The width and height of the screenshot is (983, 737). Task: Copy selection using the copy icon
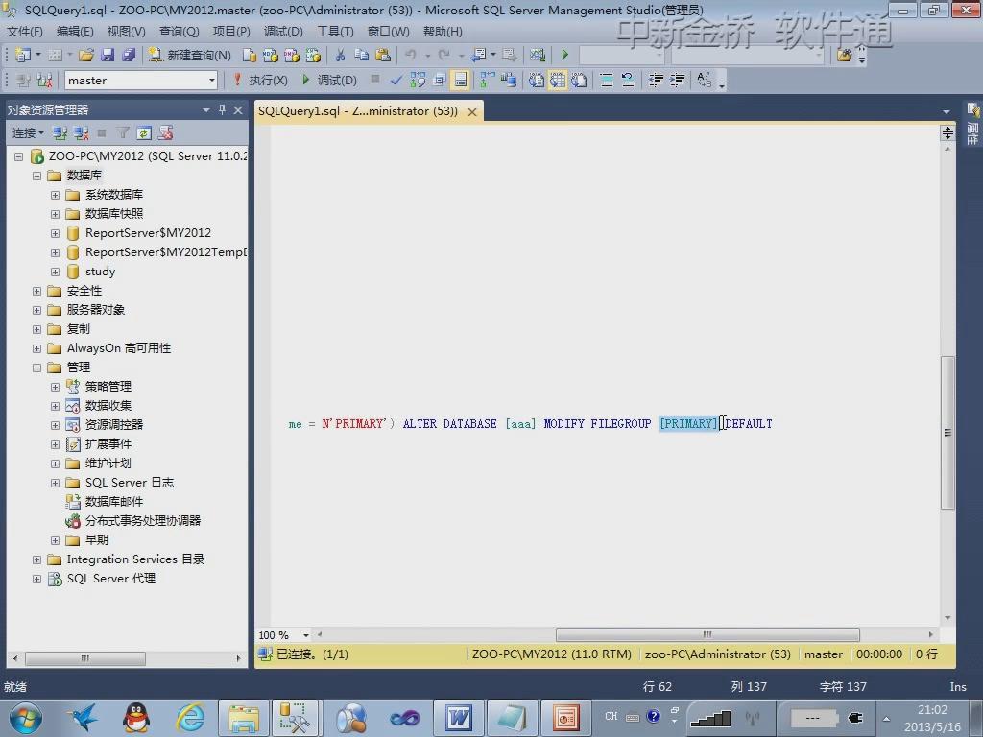[361, 55]
